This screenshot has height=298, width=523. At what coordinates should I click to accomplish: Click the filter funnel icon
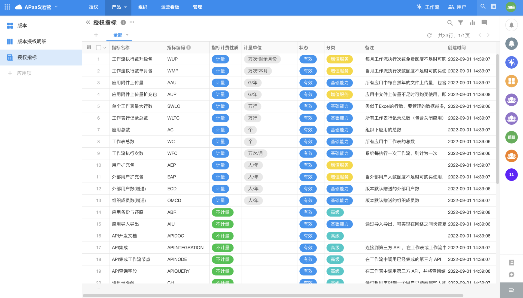click(460, 23)
